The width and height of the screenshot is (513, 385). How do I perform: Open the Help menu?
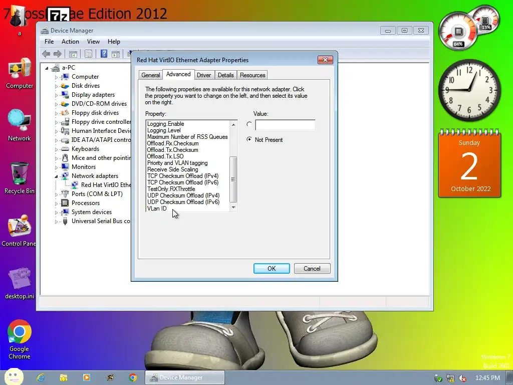(114, 42)
